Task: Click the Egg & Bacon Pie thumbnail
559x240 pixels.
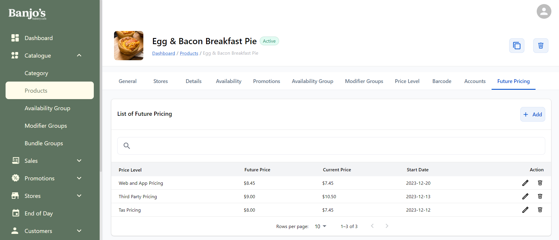Action: tap(129, 46)
